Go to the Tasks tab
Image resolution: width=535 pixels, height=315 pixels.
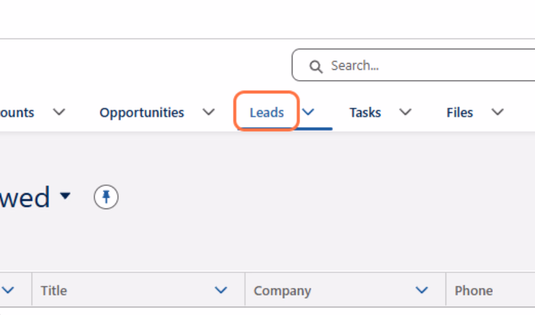[x=365, y=112]
